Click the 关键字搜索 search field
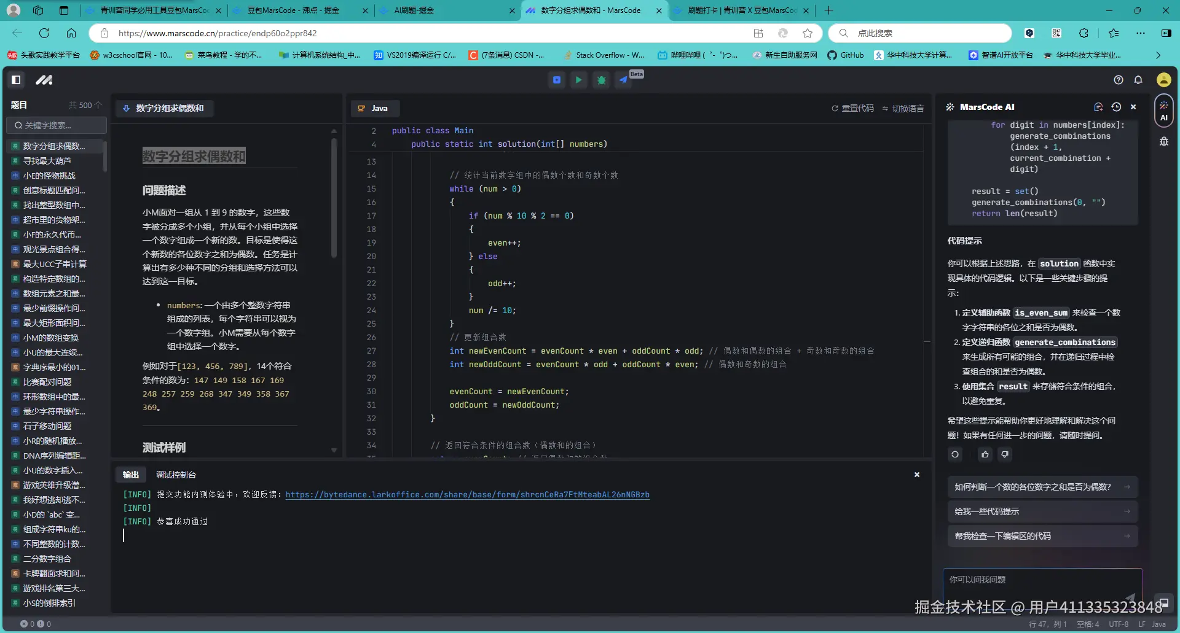The image size is (1180, 633). point(57,125)
